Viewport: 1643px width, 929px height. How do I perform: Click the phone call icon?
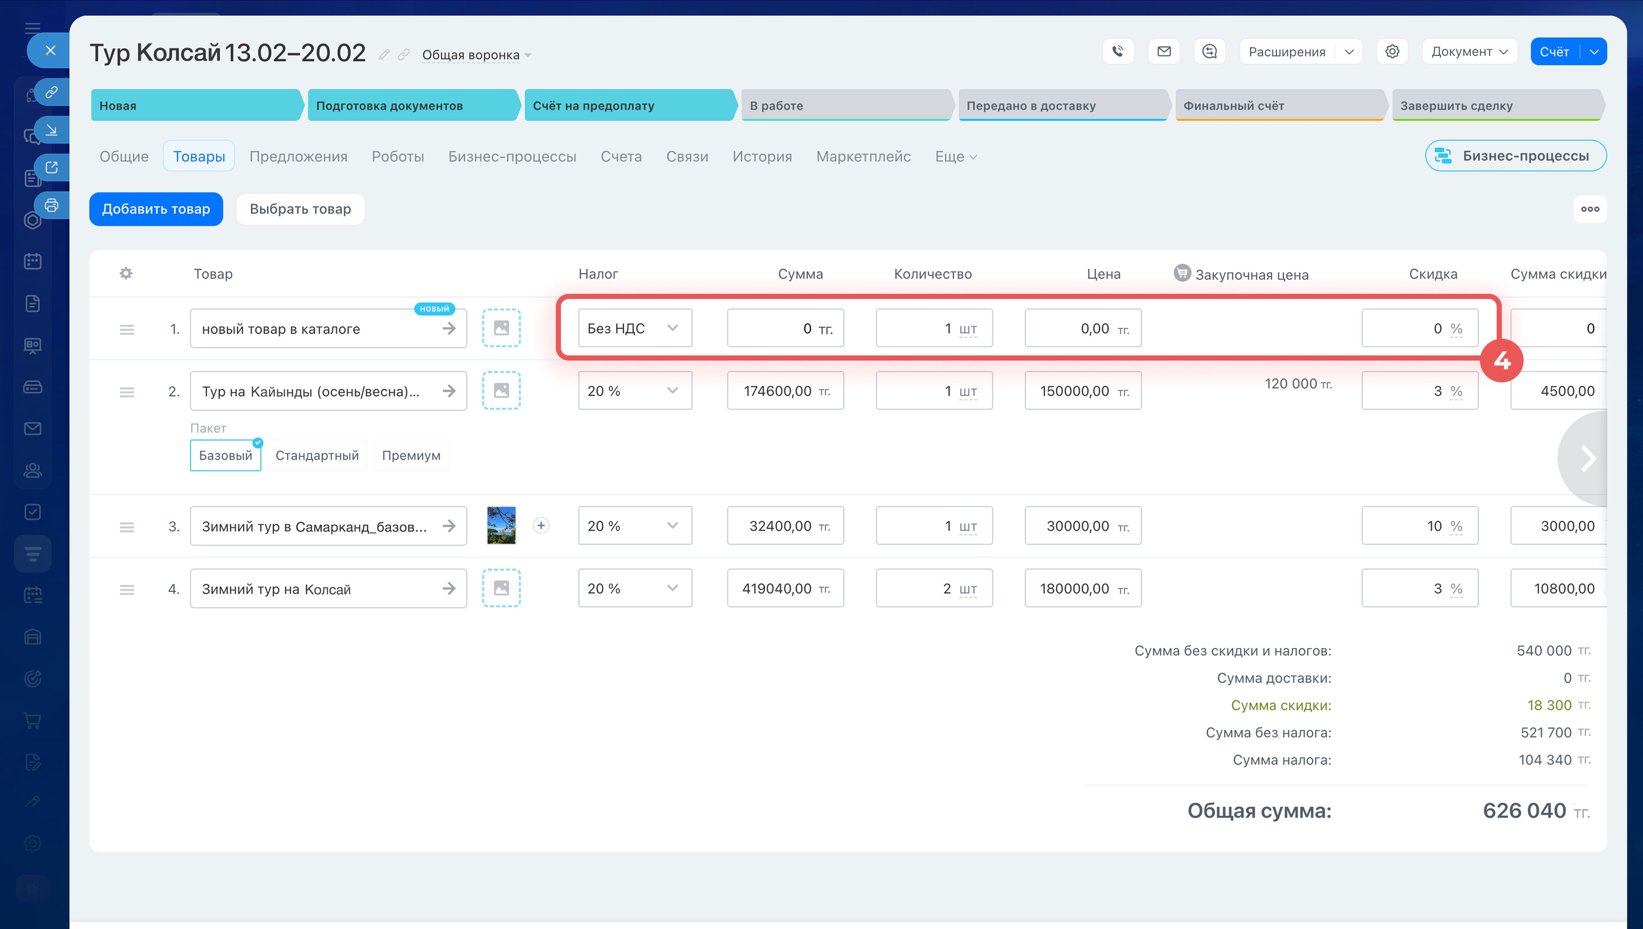click(1118, 52)
